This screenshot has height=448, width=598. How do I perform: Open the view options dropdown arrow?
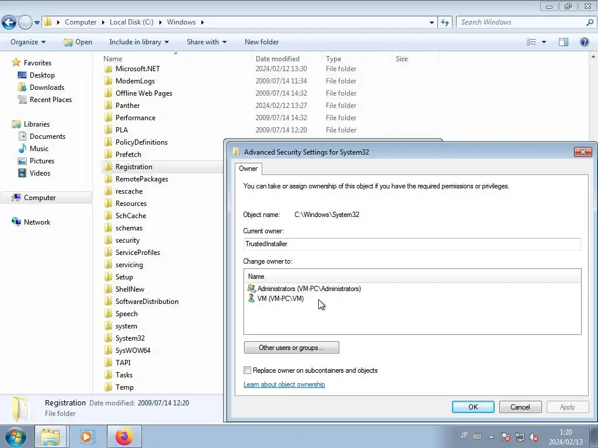click(544, 42)
